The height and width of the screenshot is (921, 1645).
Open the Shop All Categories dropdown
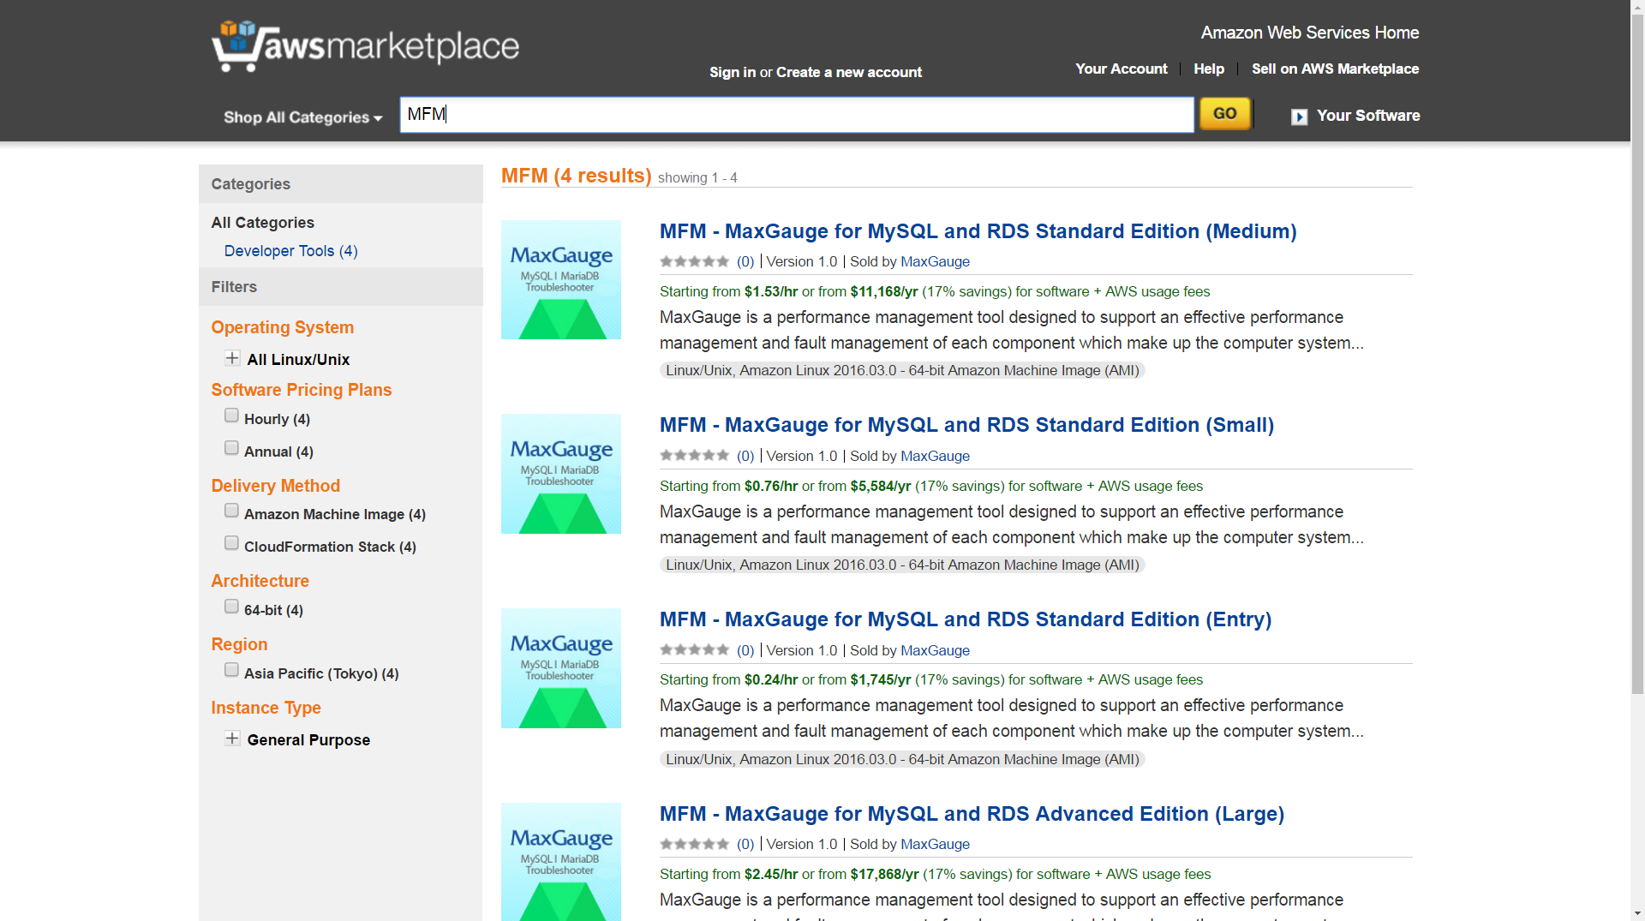302,117
